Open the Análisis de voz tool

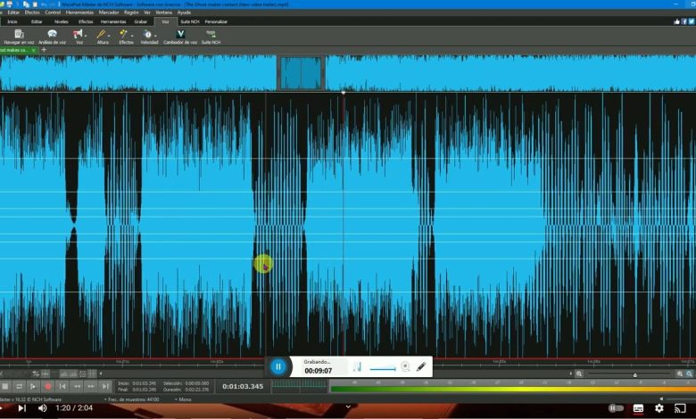point(52,35)
